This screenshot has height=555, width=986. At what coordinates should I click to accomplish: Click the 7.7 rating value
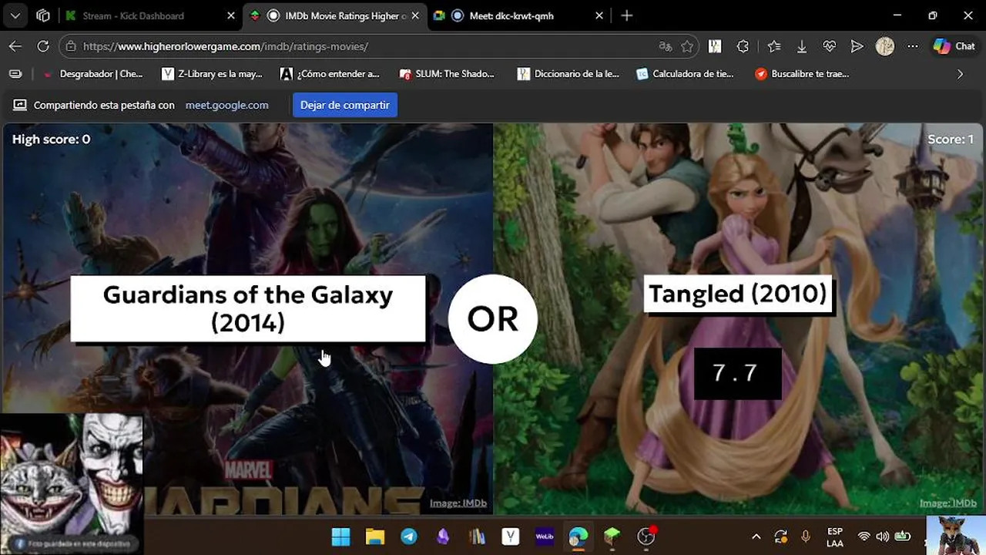(x=737, y=373)
